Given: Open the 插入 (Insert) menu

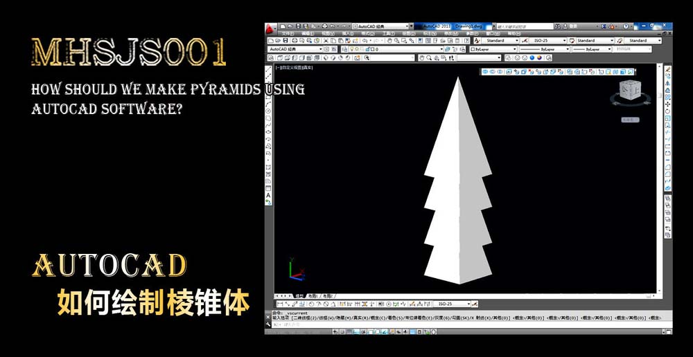Looking at the screenshot, I should pos(349,33).
